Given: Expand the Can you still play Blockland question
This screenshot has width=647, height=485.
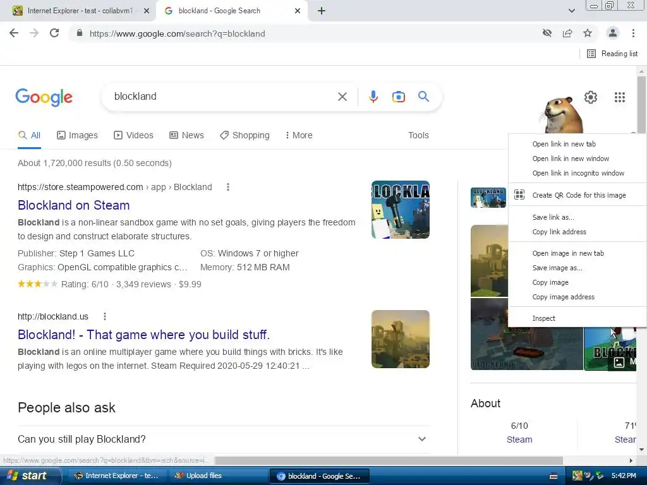Looking at the screenshot, I should click(224, 440).
